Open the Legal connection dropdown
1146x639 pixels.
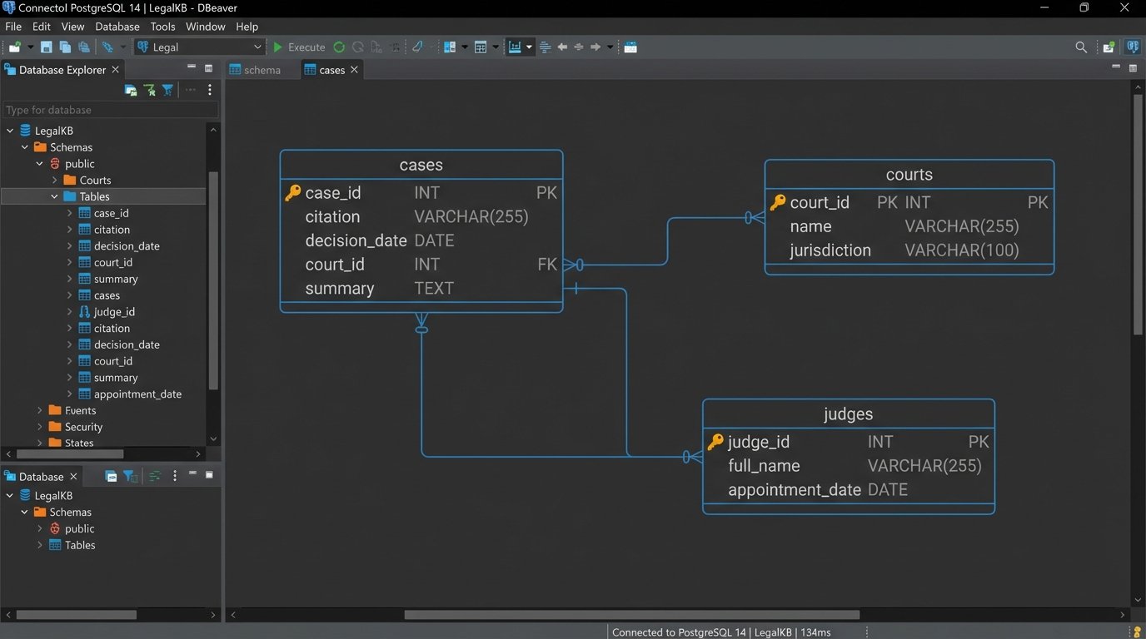pos(257,47)
